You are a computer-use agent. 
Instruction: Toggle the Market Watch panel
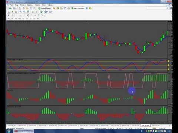[x=20, y=8]
